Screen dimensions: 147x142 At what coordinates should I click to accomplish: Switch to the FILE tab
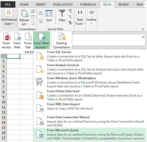pyautogui.click(x=8, y=5)
